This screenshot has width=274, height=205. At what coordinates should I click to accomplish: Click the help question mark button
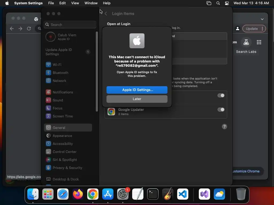coord(224,127)
